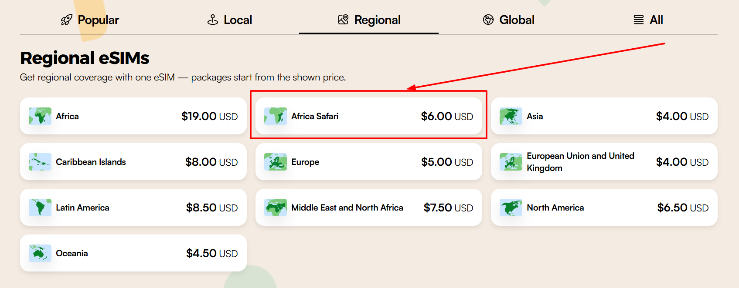This screenshot has width=739, height=288.
Task: Pick the Oceania $4.50 USD package
Action: [x=133, y=253]
